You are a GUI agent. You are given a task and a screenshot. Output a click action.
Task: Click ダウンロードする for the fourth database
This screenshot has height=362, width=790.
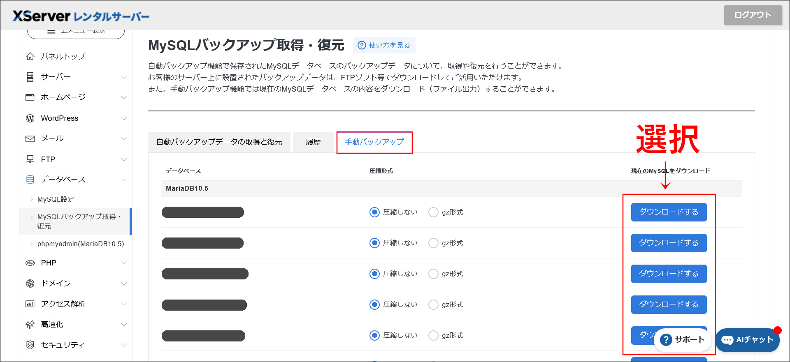669,304
